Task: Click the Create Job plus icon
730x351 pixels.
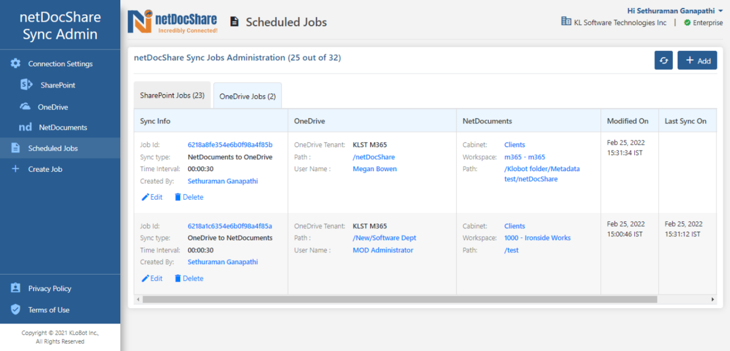Action: click(15, 169)
